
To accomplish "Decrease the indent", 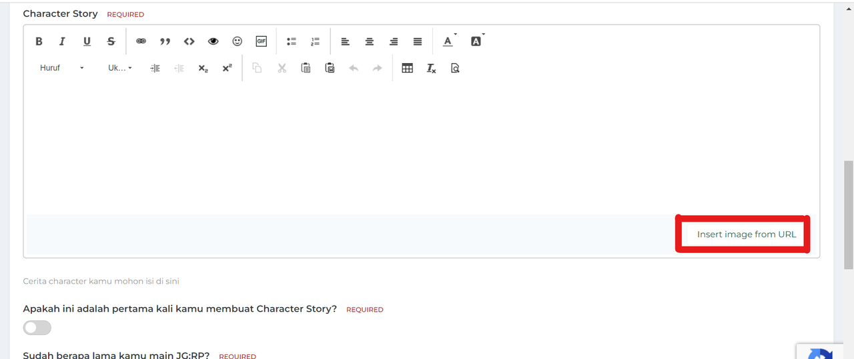I will [179, 68].
